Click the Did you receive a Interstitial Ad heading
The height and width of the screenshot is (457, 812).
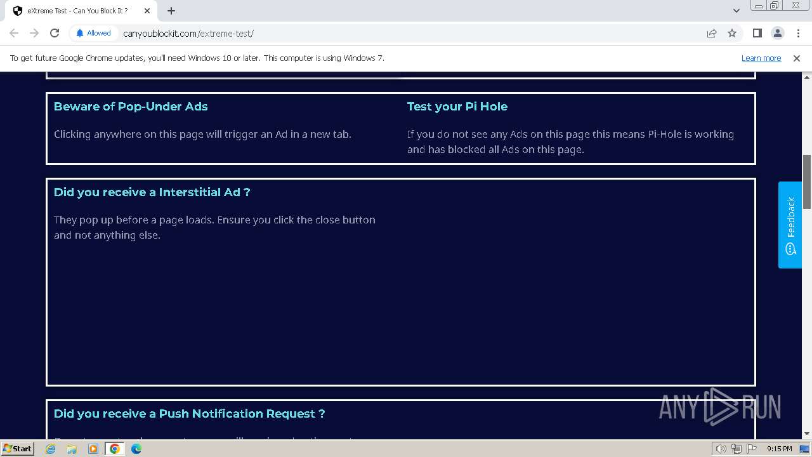pyautogui.click(x=152, y=192)
